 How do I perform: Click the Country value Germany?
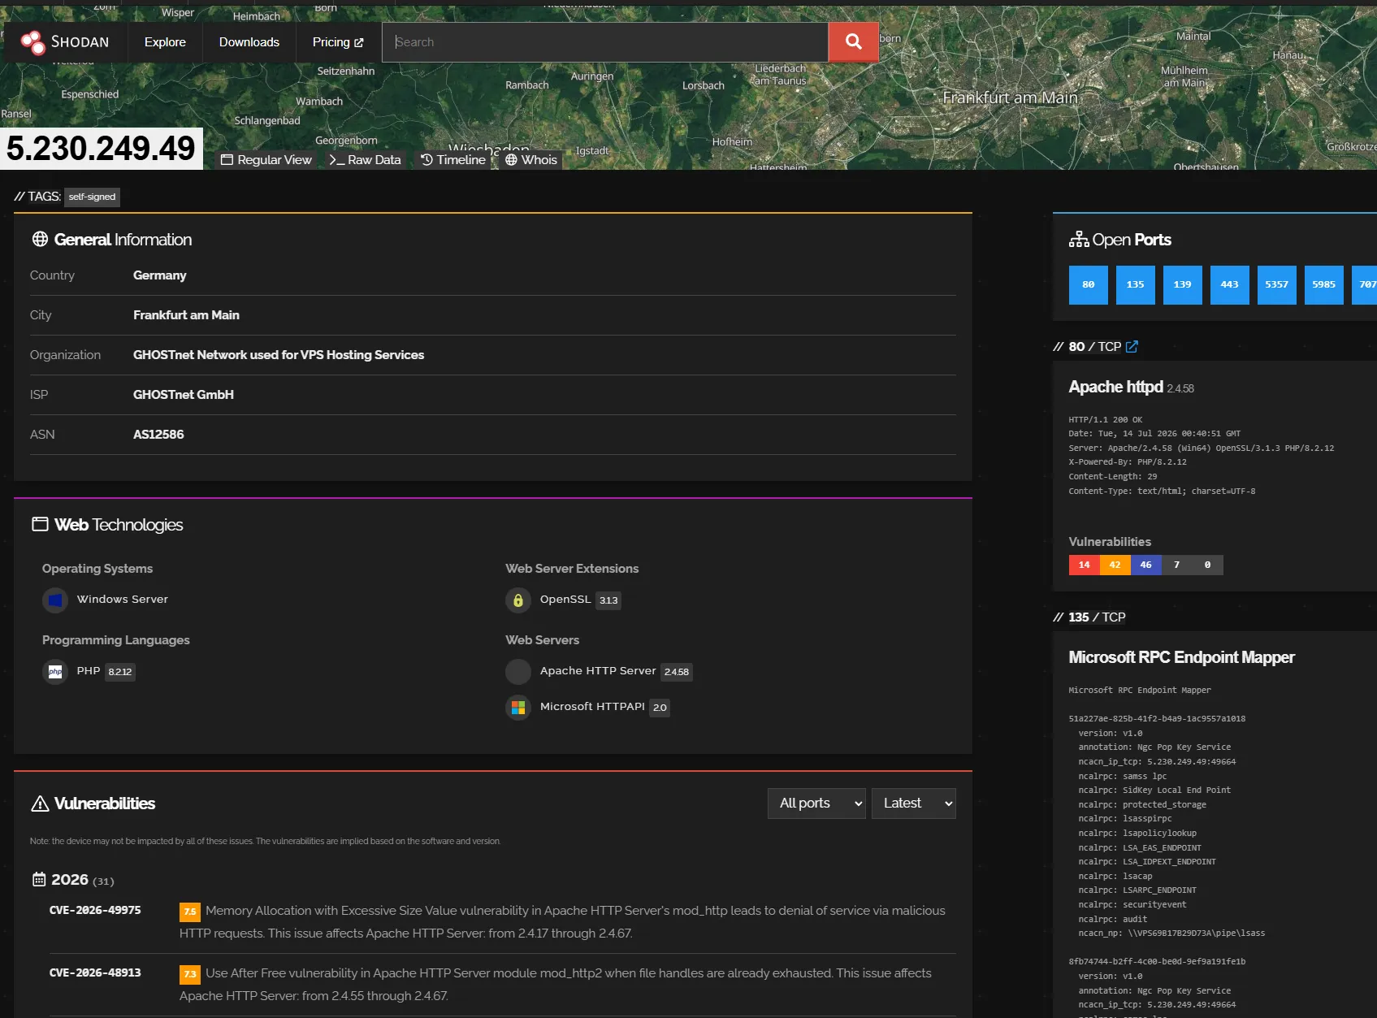160,275
